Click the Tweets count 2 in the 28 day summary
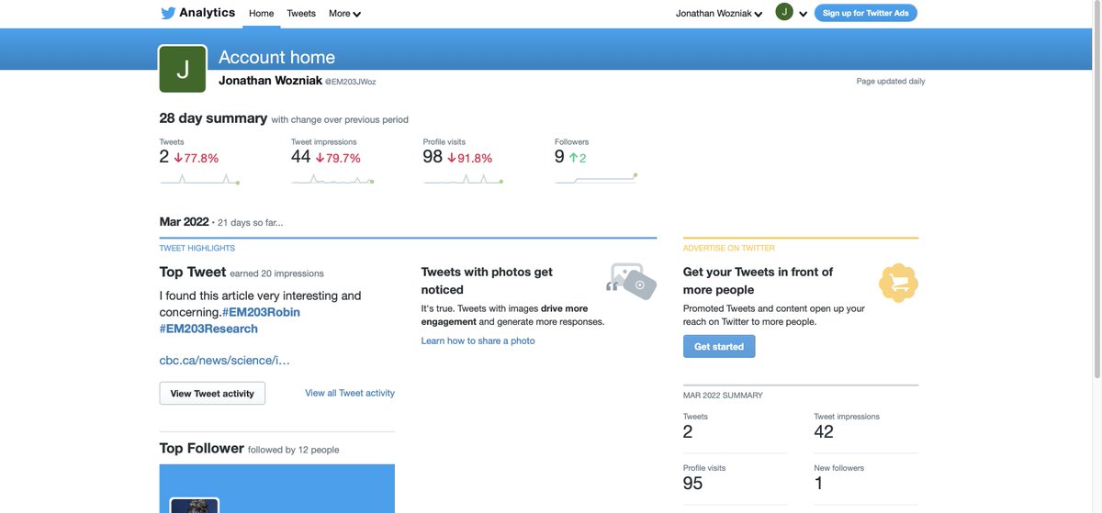 (x=164, y=157)
